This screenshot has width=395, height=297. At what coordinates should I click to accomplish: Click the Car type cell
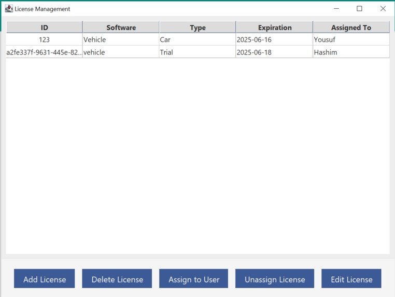pyautogui.click(x=198, y=39)
